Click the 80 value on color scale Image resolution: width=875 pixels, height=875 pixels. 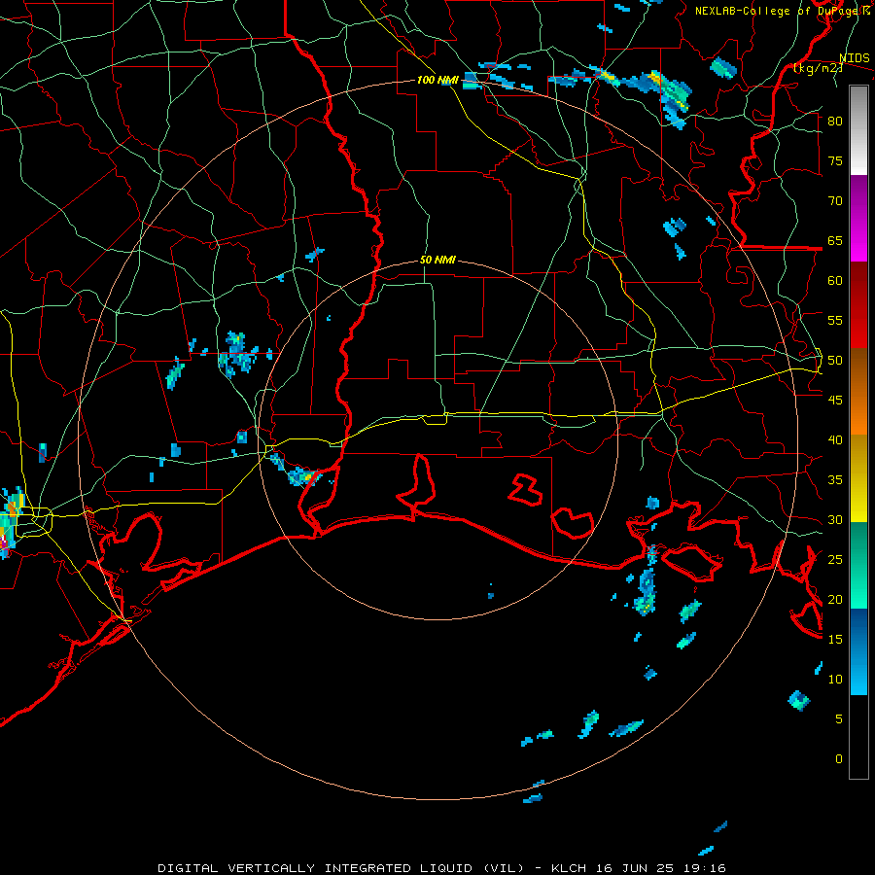tap(835, 122)
